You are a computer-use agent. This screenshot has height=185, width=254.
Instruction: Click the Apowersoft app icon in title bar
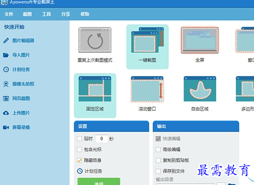(4, 2)
